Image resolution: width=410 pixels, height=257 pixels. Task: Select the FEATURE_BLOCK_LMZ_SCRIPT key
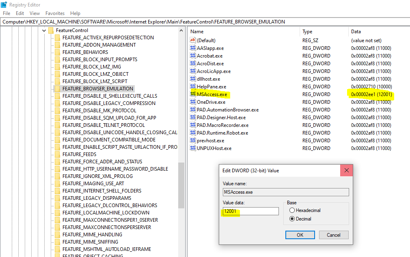[95, 81]
